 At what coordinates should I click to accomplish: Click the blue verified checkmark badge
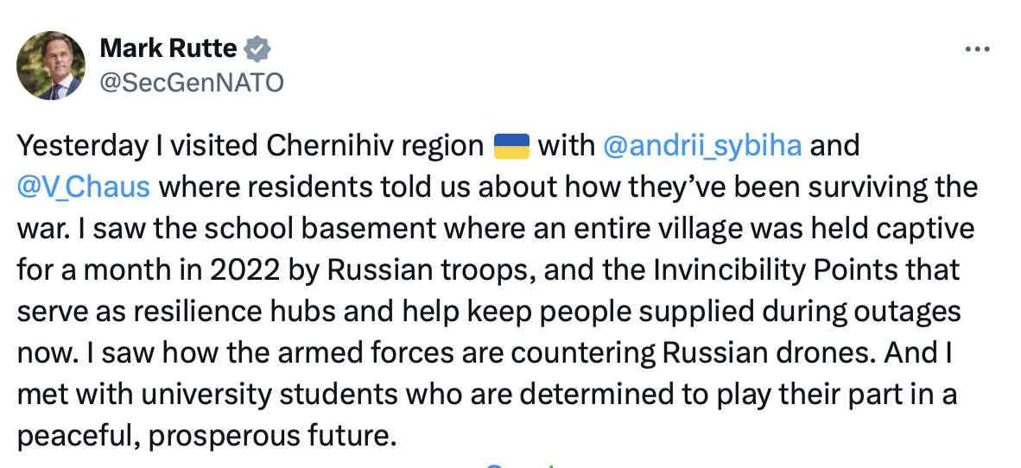click(255, 49)
